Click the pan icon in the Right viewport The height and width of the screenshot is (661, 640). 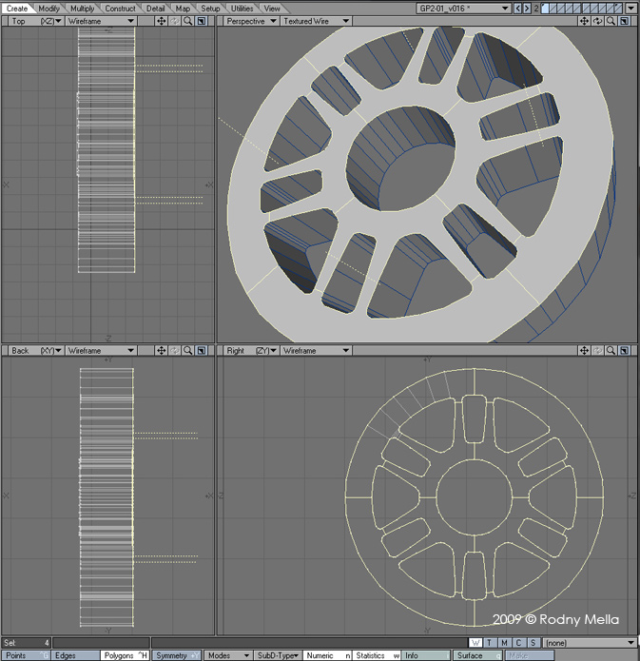coord(585,351)
